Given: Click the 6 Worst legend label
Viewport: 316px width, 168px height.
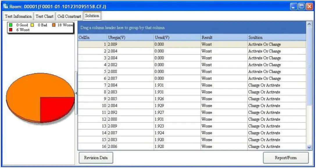Looking at the screenshot, I should [x=23, y=30].
